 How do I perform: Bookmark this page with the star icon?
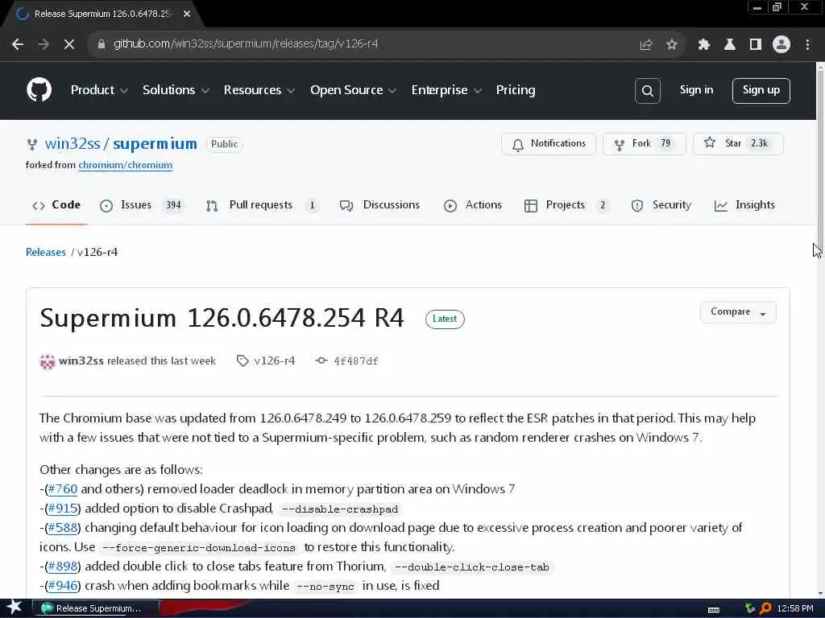(x=671, y=45)
